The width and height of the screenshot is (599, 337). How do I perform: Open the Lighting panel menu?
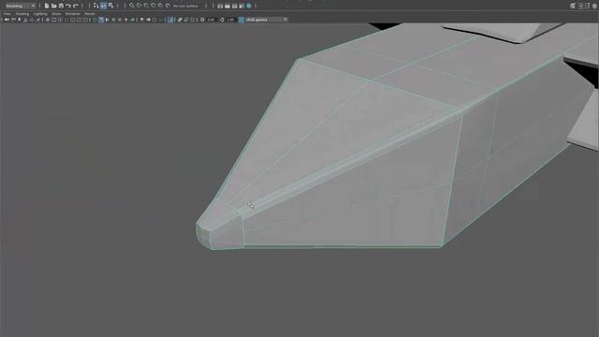(x=40, y=14)
